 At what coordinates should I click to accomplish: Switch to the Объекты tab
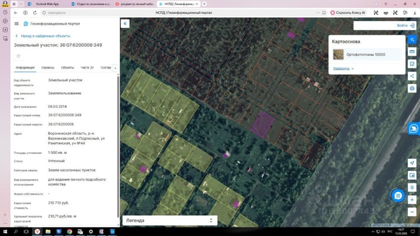click(x=67, y=68)
